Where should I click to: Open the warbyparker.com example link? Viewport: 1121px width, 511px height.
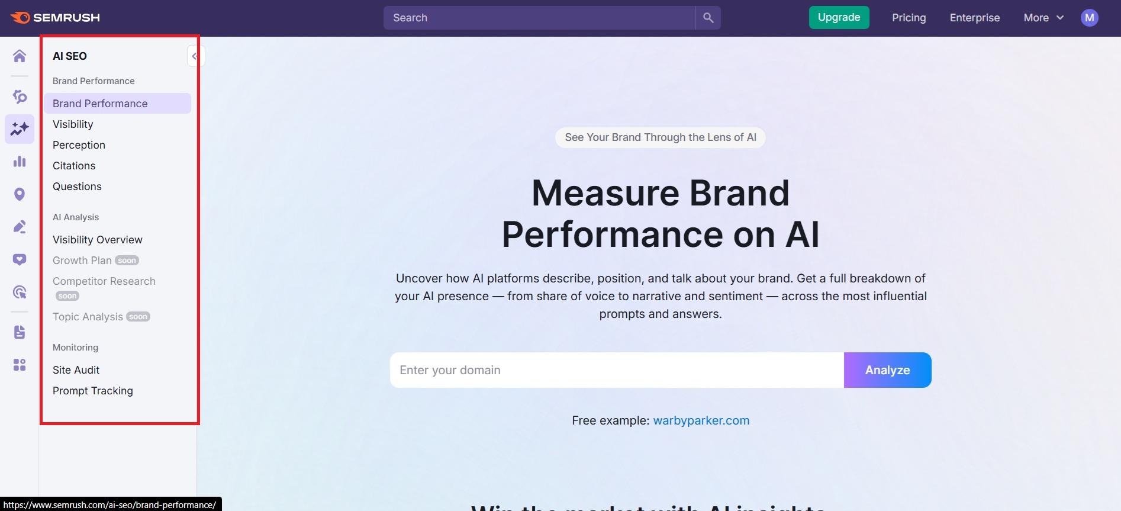click(x=701, y=420)
